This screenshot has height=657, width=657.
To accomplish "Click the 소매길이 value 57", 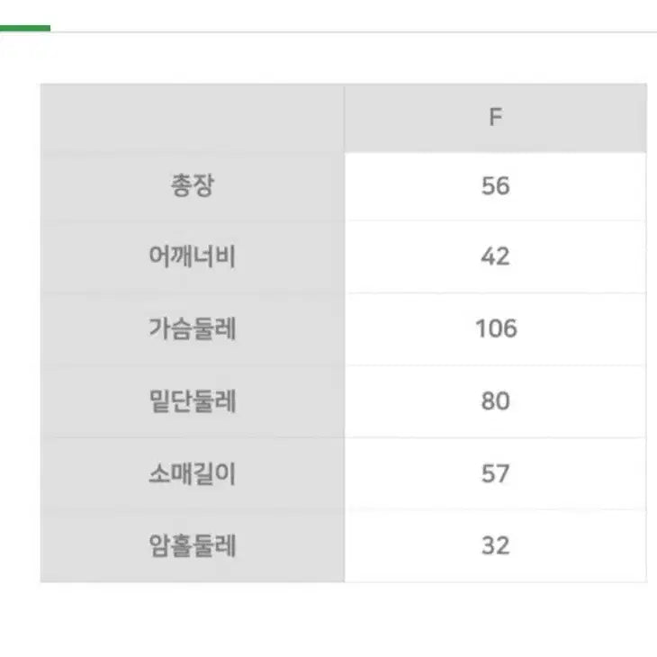I will click(495, 473).
